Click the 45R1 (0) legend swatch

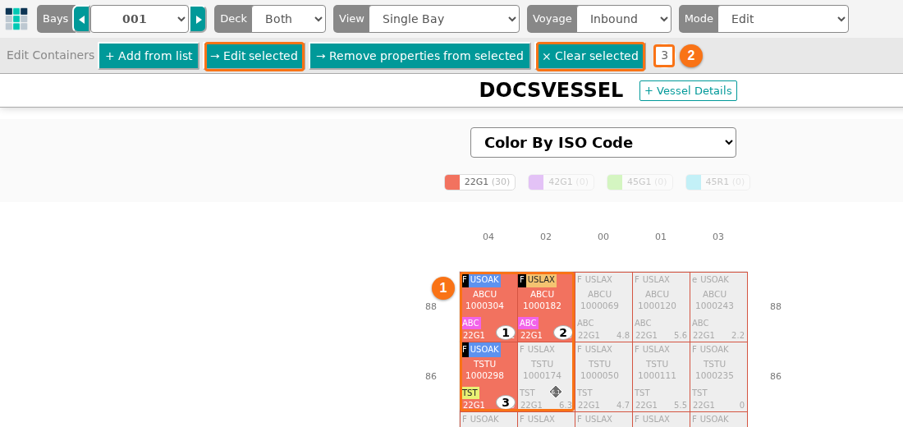pos(694,182)
